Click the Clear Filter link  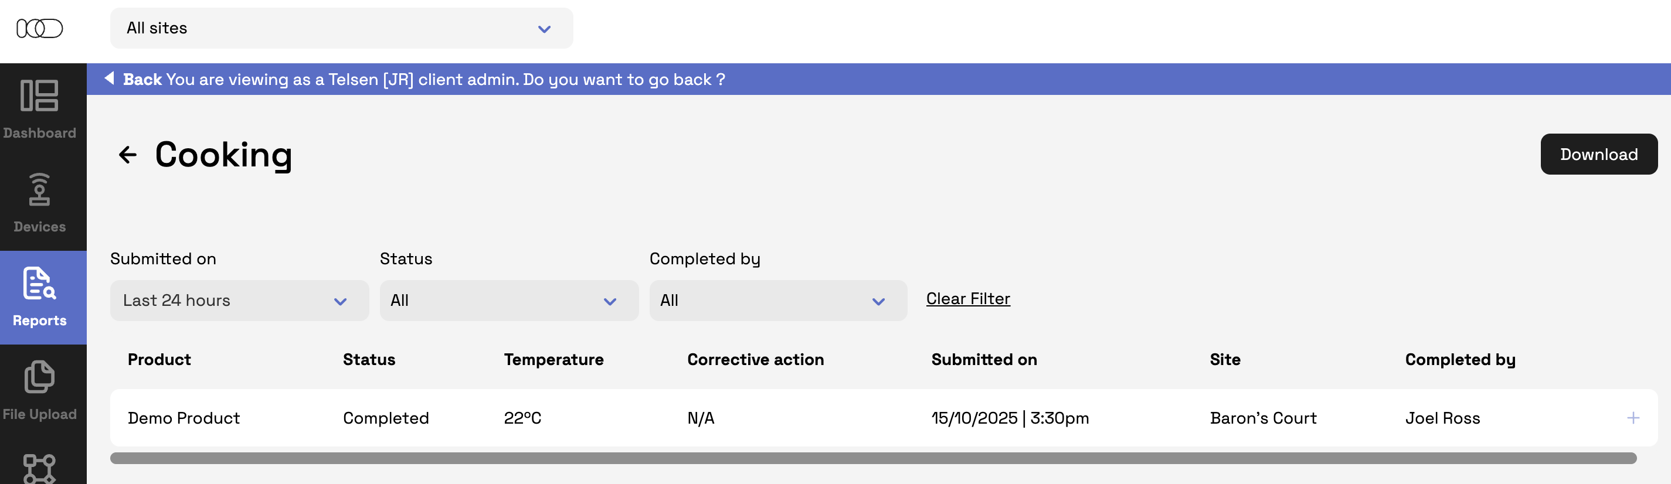(x=968, y=299)
